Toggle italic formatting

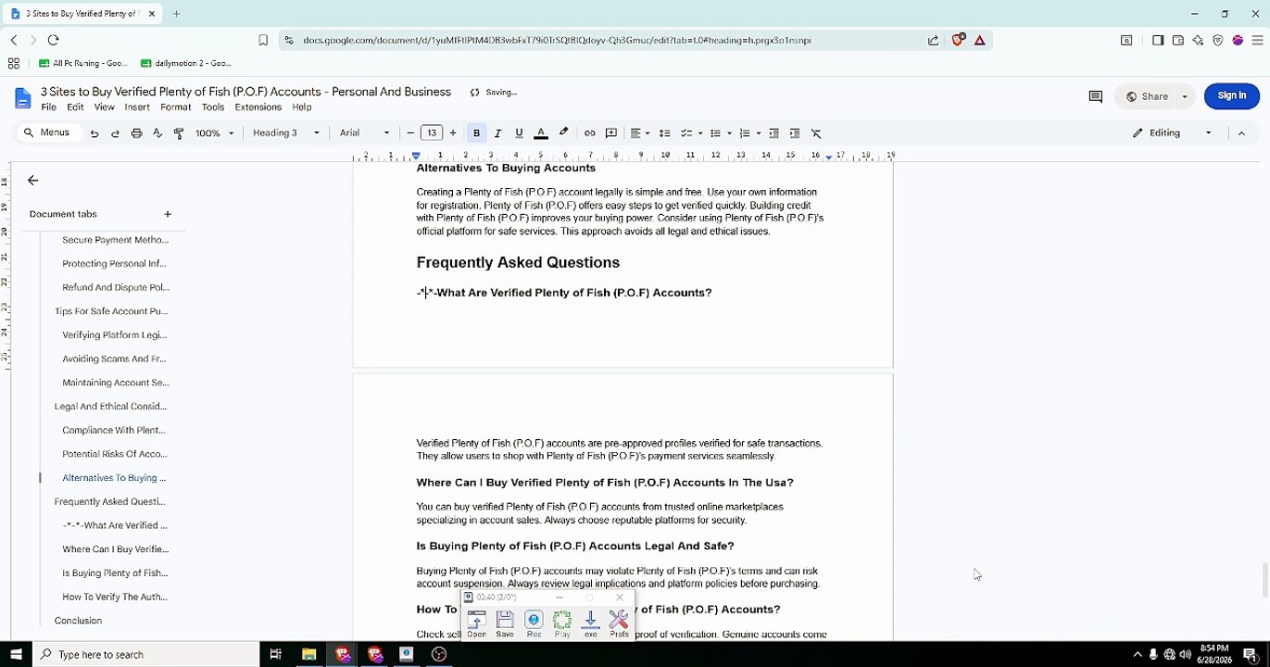tap(497, 133)
